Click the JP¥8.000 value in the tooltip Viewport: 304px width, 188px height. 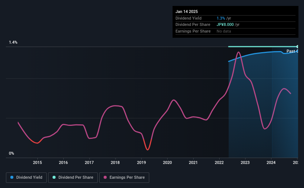point(225,25)
